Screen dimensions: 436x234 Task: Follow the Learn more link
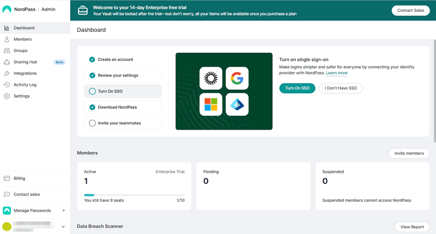(x=337, y=73)
